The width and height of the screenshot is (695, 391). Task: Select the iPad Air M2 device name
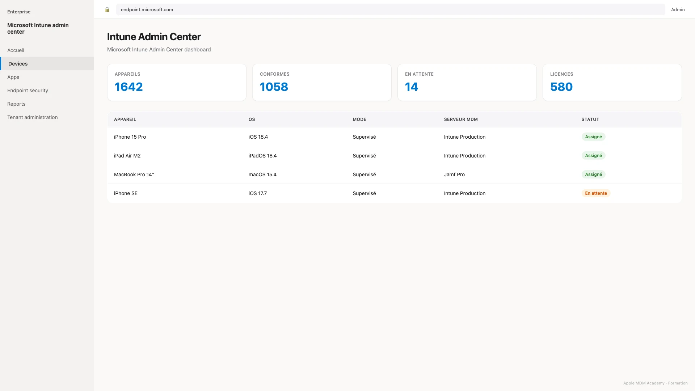127,156
